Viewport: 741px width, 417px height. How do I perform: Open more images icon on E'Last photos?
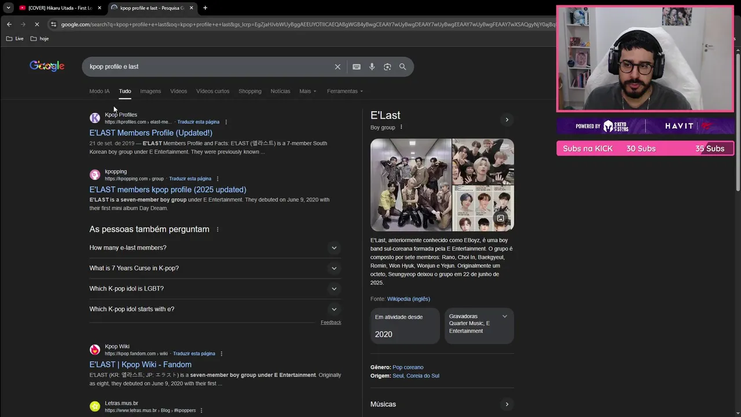pos(500,218)
